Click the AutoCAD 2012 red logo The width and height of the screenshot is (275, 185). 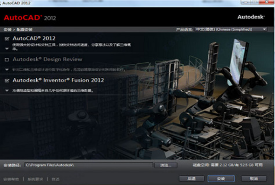[30, 17]
